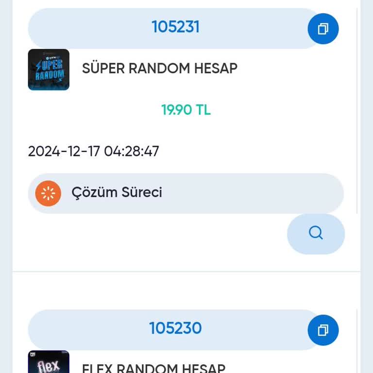Copy order number 105231
This screenshot has height=373, width=373.
[323, 29]
